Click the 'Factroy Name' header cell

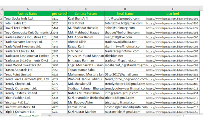click(x=27, y=14)
